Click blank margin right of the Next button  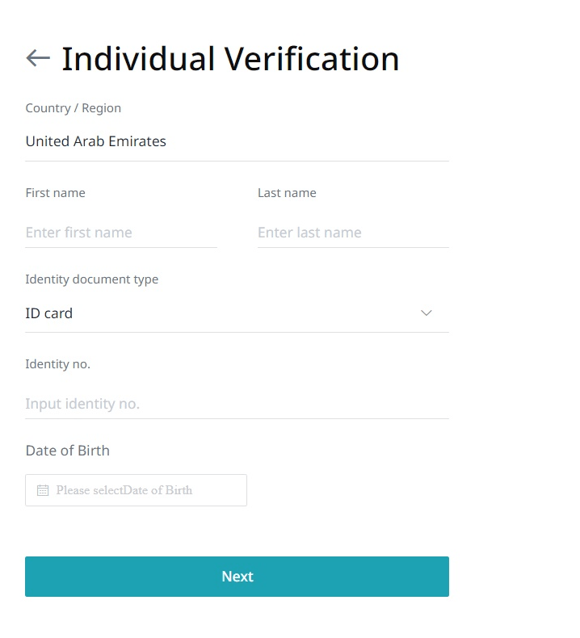[x=515, y=577]
